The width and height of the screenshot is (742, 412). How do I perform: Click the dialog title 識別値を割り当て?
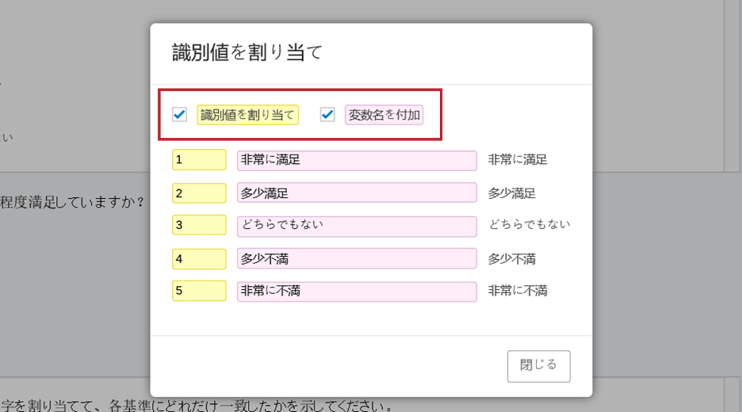click(x=247, y=52)
